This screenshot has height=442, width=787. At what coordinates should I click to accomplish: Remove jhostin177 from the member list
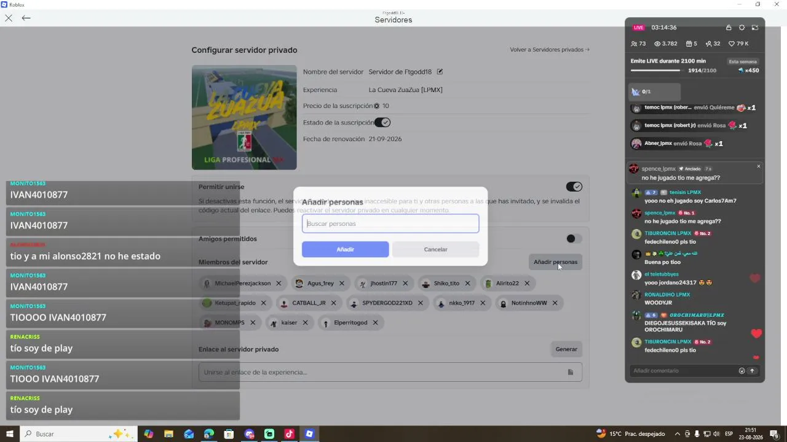(405, 284)
